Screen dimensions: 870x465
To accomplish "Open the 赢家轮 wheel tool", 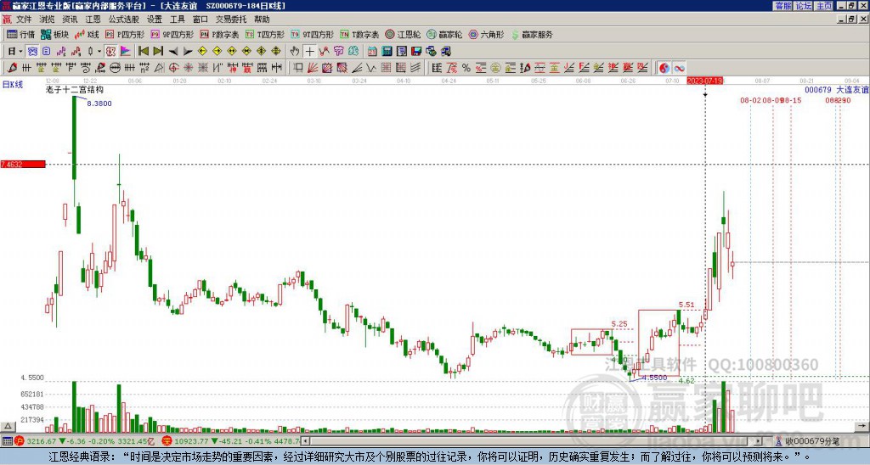I will [x=444, y=34].
